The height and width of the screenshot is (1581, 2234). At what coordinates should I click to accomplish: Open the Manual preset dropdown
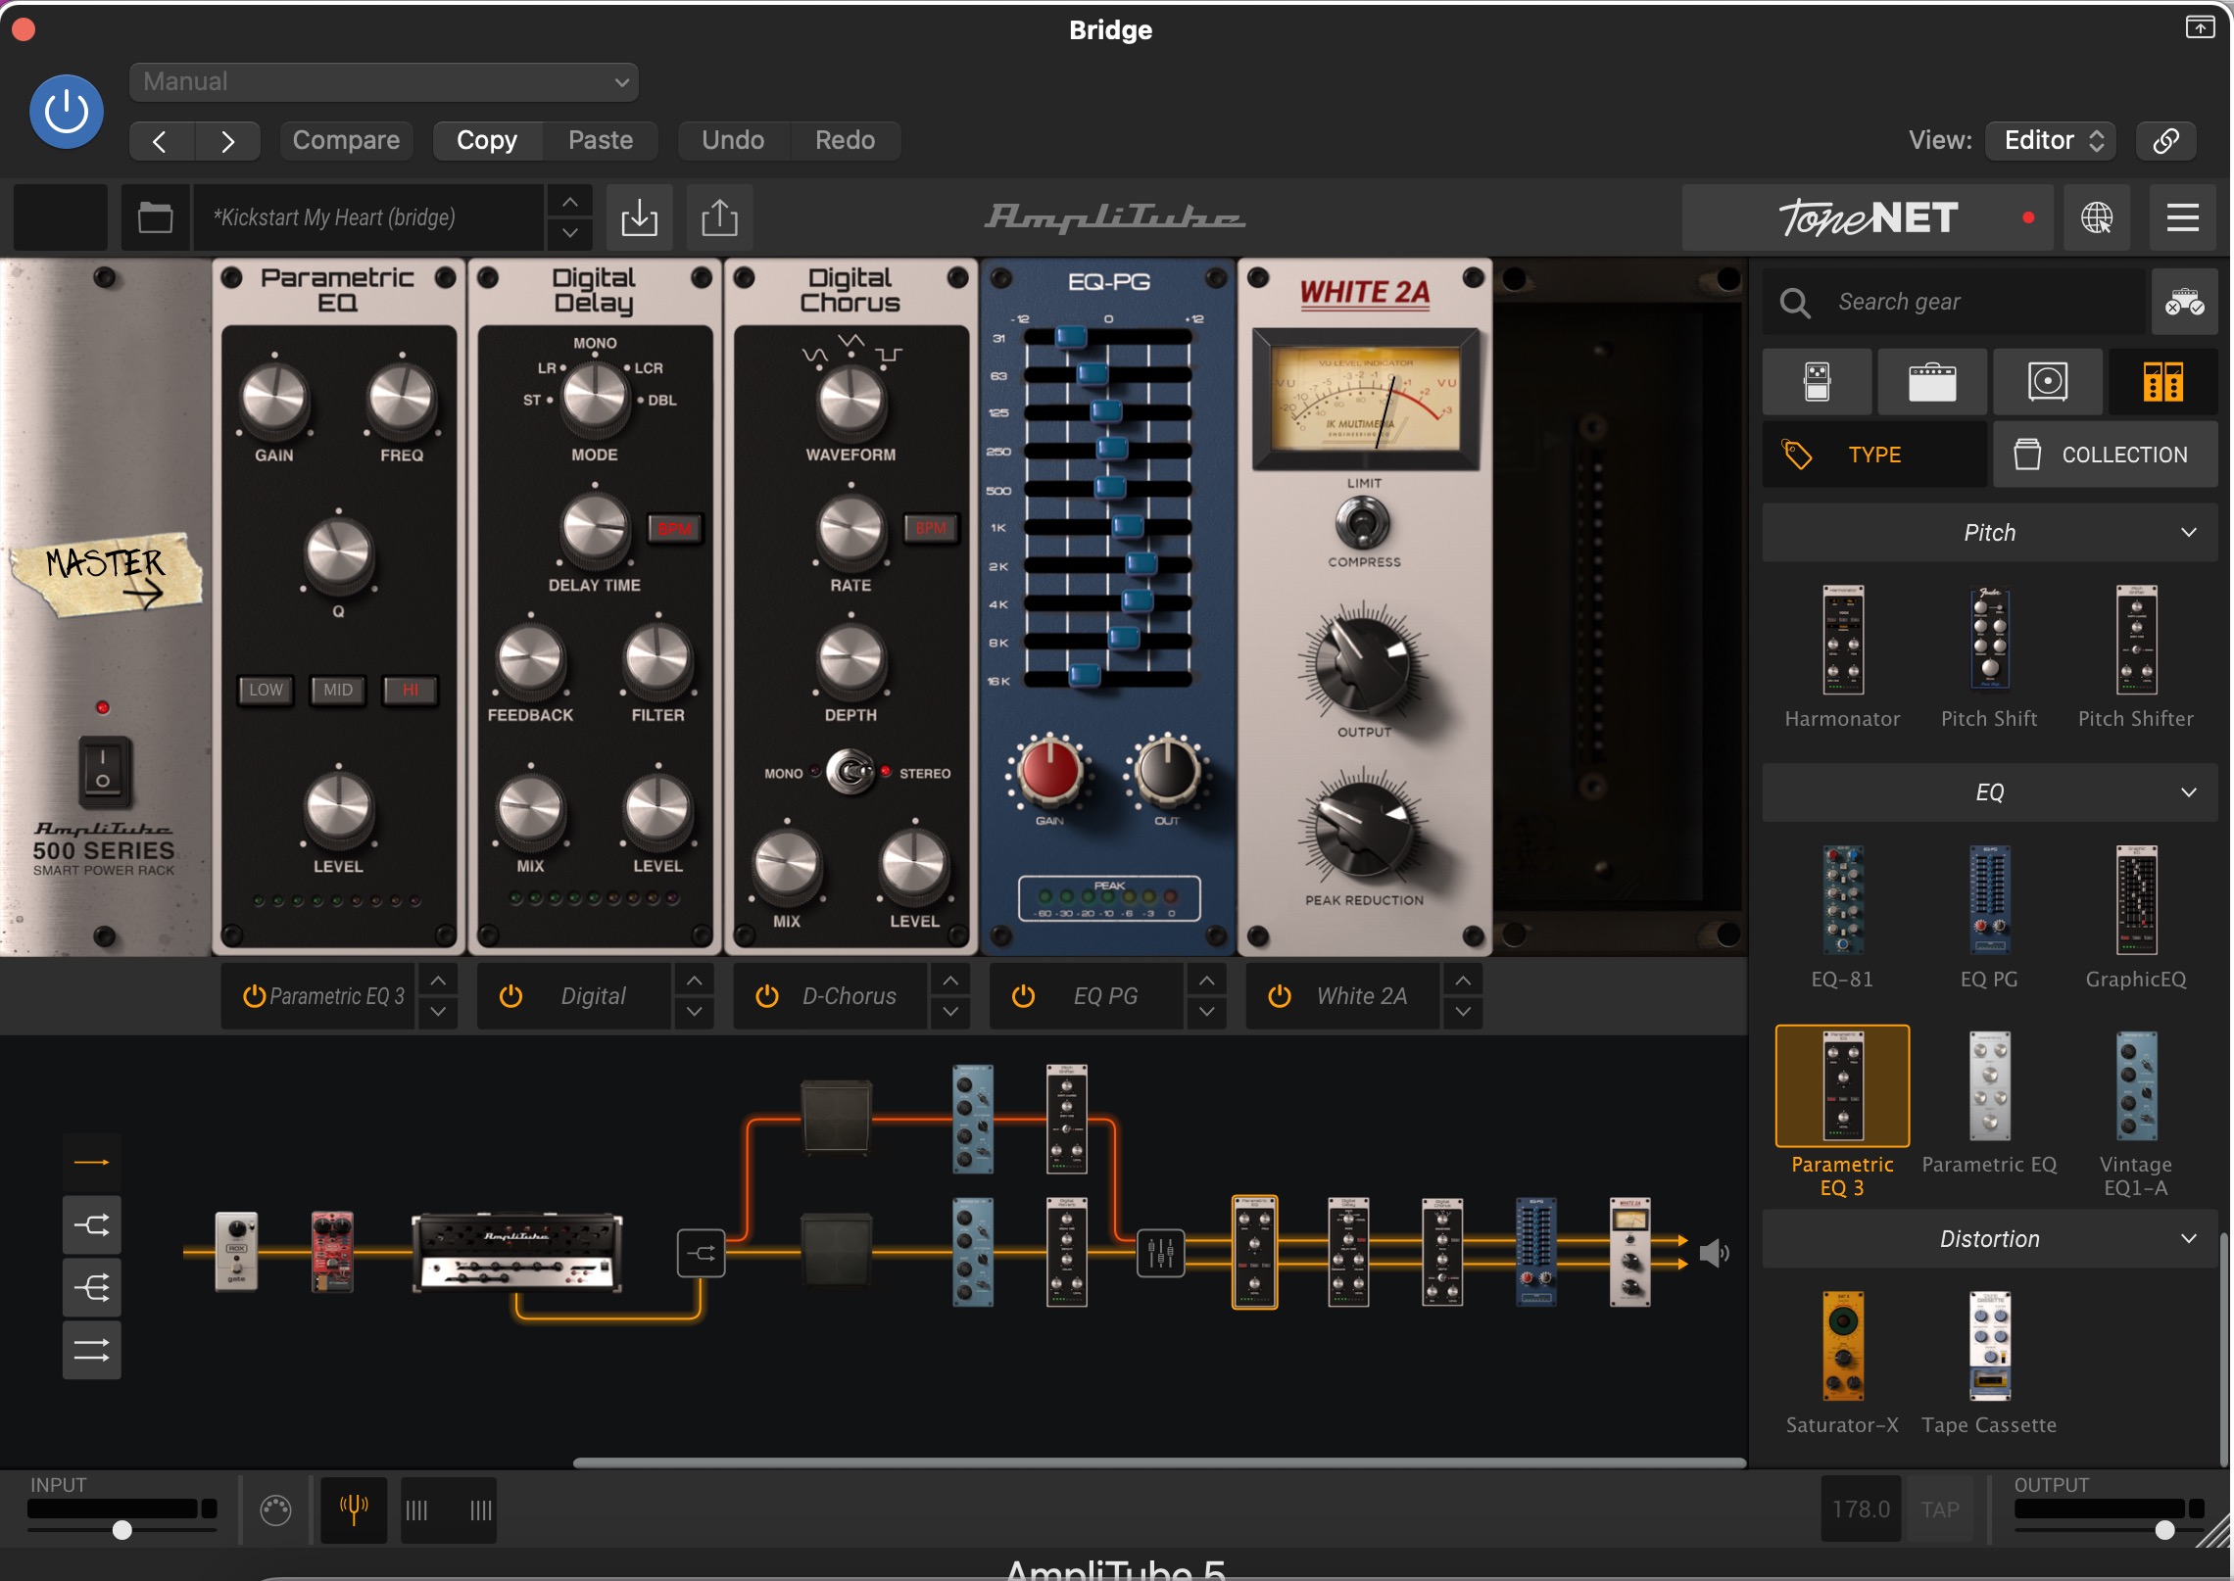(384, 81)
